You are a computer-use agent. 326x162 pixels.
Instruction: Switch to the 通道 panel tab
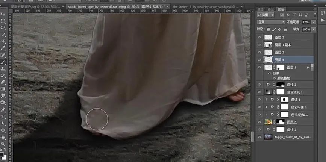click(x=260, y=8)
